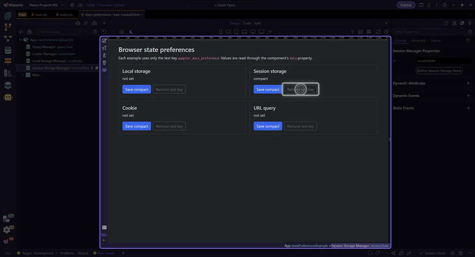Click the code view icon beside Find Elements

(21, 32)
